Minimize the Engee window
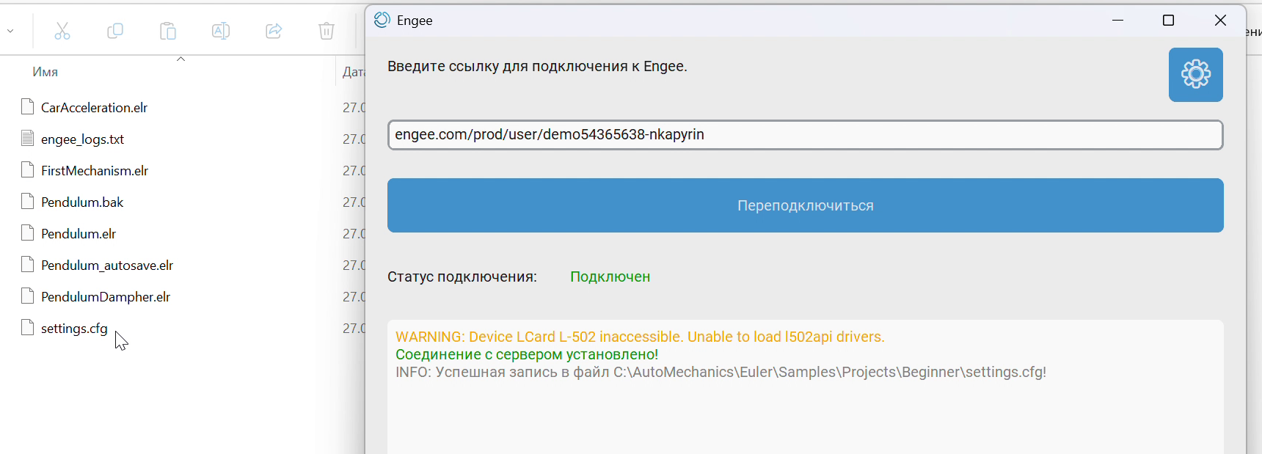This screenshot has height=454, width=1262. [1118, 21]
